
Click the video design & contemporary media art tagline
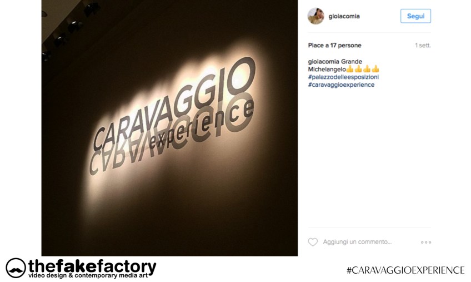coord(88,275)
